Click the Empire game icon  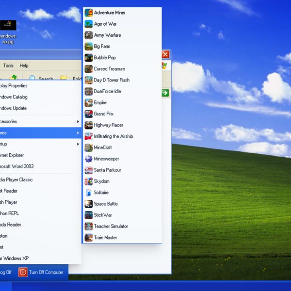click(x=89, y=103)
